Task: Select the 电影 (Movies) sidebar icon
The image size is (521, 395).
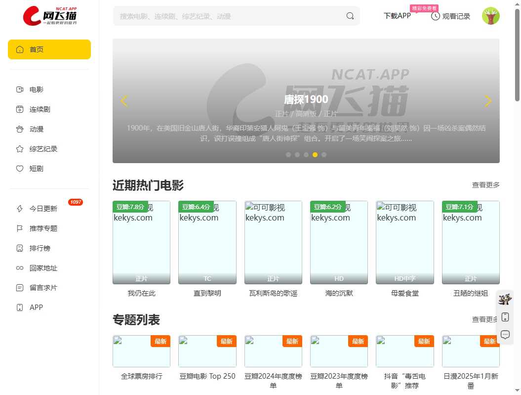Action: pyautogui.click(x=19, y=89)
